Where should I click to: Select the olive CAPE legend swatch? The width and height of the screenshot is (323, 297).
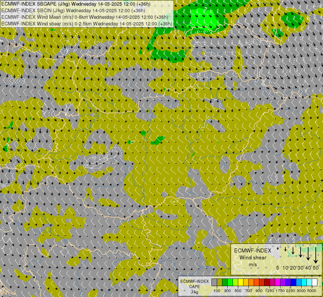pos(220,282)
